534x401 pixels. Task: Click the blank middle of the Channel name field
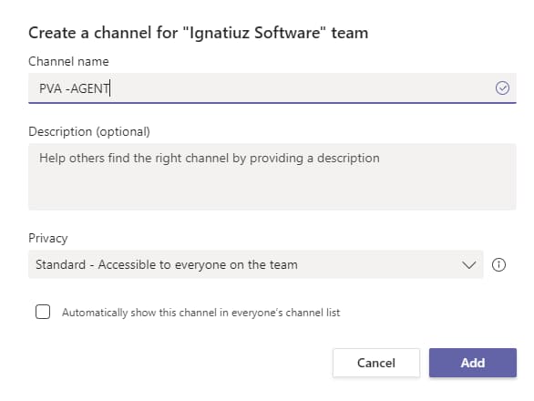(x=300, y=88)
